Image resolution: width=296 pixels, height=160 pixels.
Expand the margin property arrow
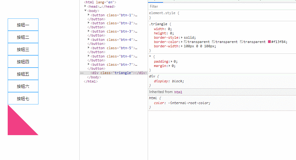point(170,66)
